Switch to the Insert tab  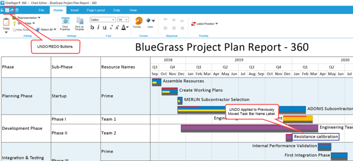(x=75, y=10)
